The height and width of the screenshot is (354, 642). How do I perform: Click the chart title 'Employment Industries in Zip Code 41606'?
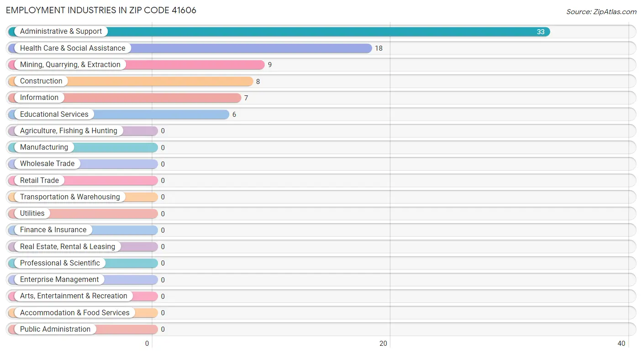click(x=101, y=10)
